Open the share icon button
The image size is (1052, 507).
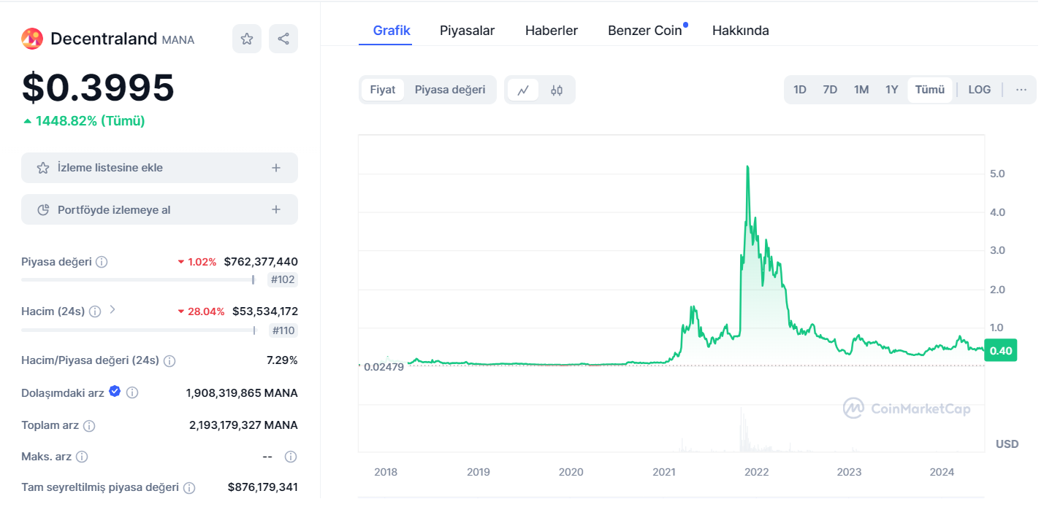(x=283, y=39)
